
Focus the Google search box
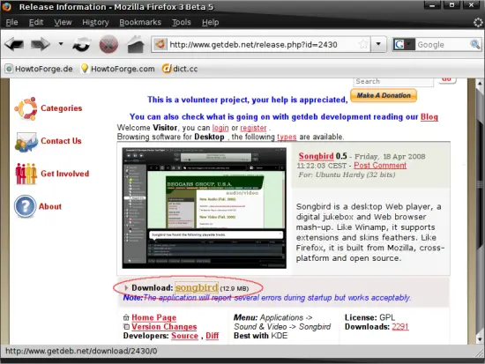[x=443, y=45]
